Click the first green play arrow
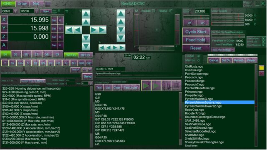Image resolution: width=267 pixels, height=150 pixels. click(x=146, y=85)
